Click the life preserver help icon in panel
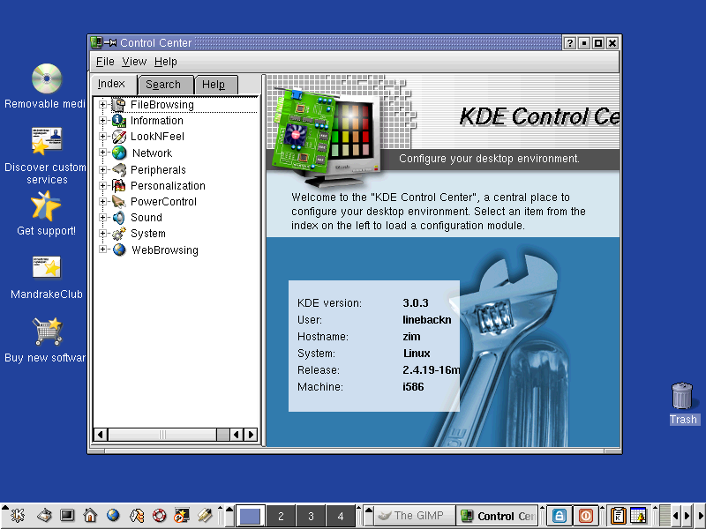This screenshot has height=529, width=706. coord(159,515)
